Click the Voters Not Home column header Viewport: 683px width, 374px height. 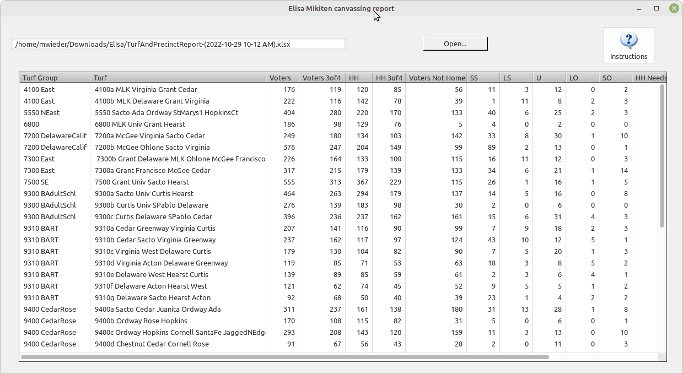tap(435, 78)
